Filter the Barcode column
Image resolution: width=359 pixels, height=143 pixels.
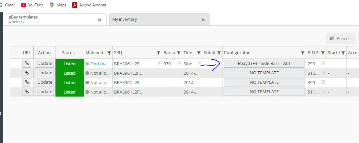click(x=179, y=53)
